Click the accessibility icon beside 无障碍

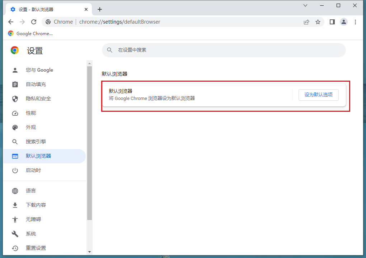[15, 220]
